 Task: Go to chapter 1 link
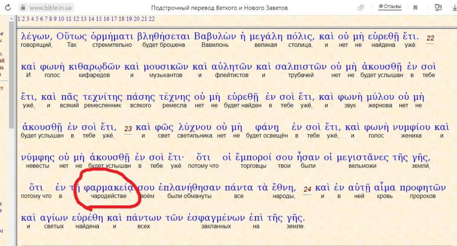19,19
